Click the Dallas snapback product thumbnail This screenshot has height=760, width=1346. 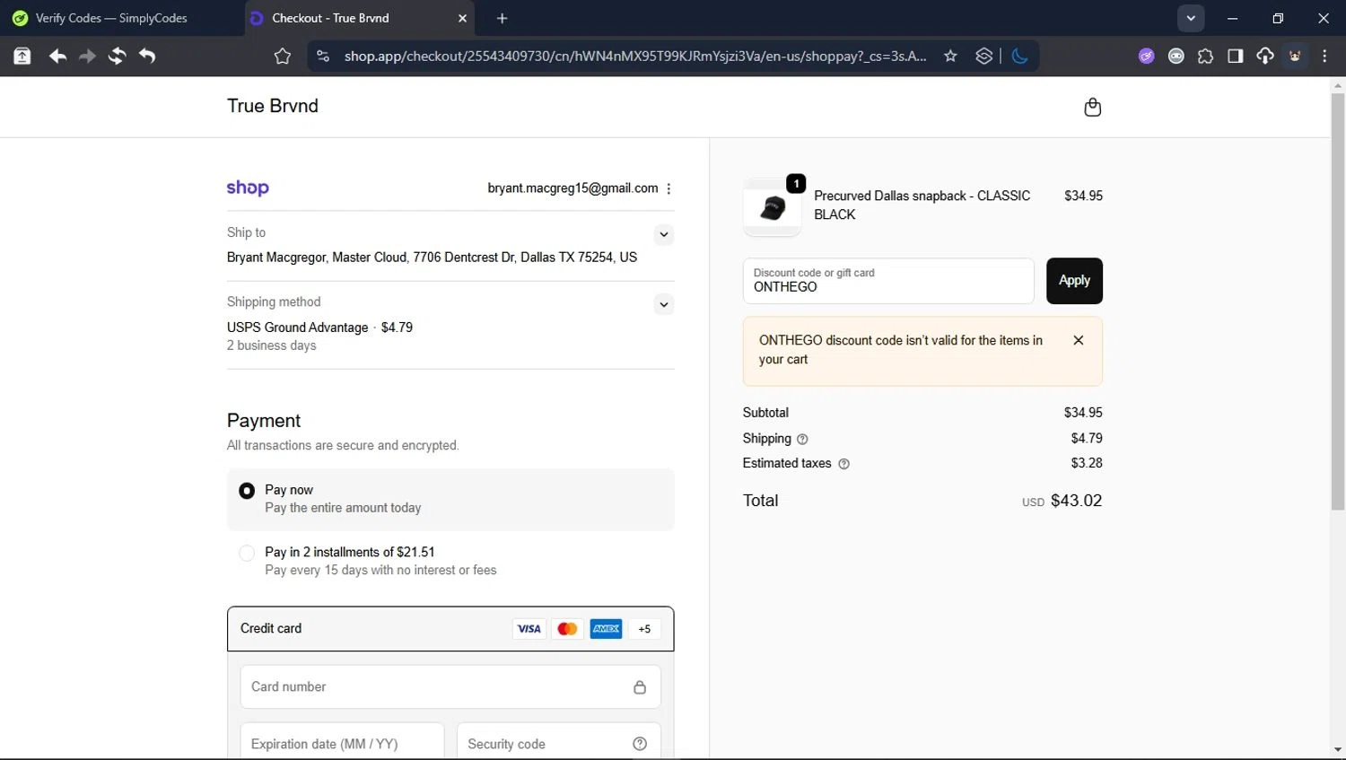[x=772, y=207]
